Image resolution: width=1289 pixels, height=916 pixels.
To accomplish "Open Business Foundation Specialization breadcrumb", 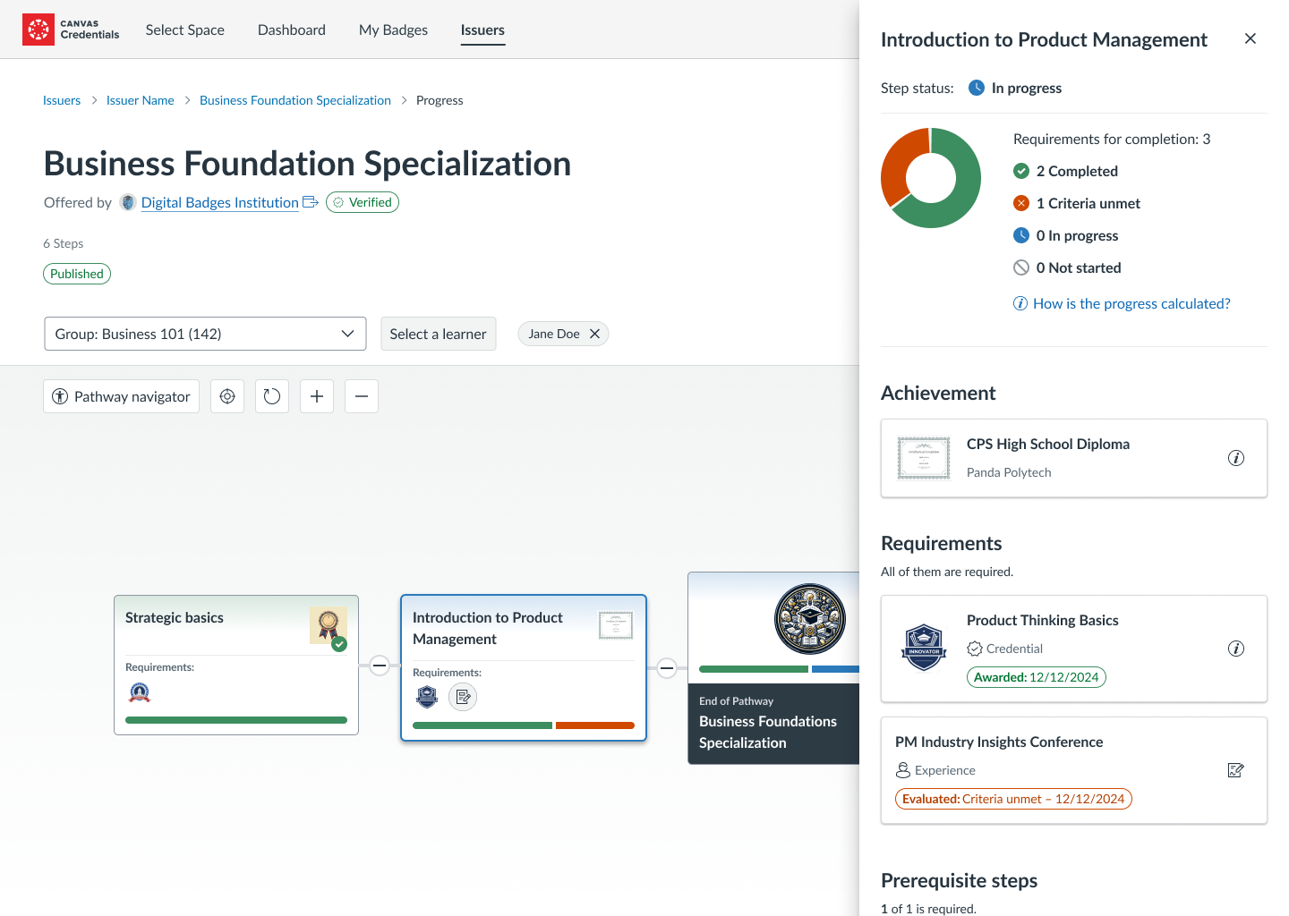I will point(295,100).
